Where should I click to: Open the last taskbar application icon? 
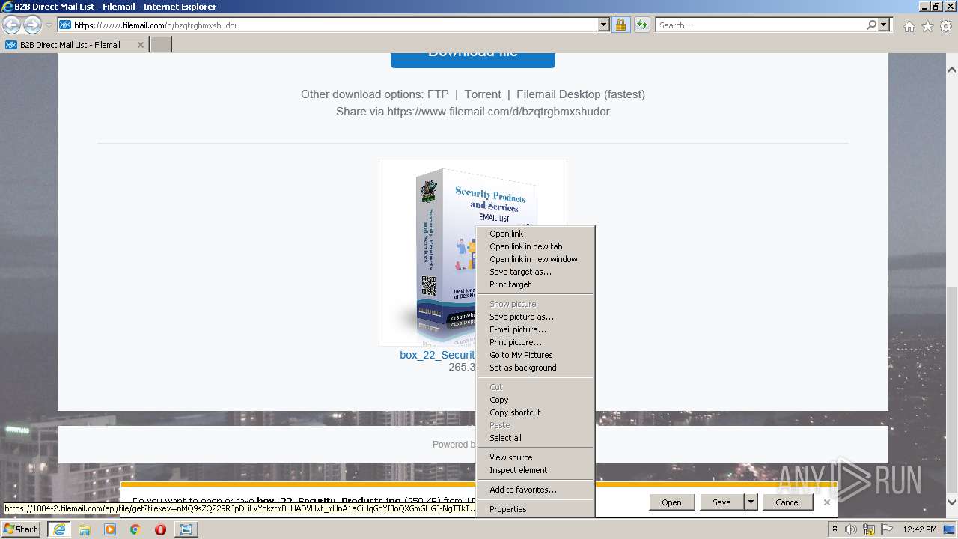186,529
